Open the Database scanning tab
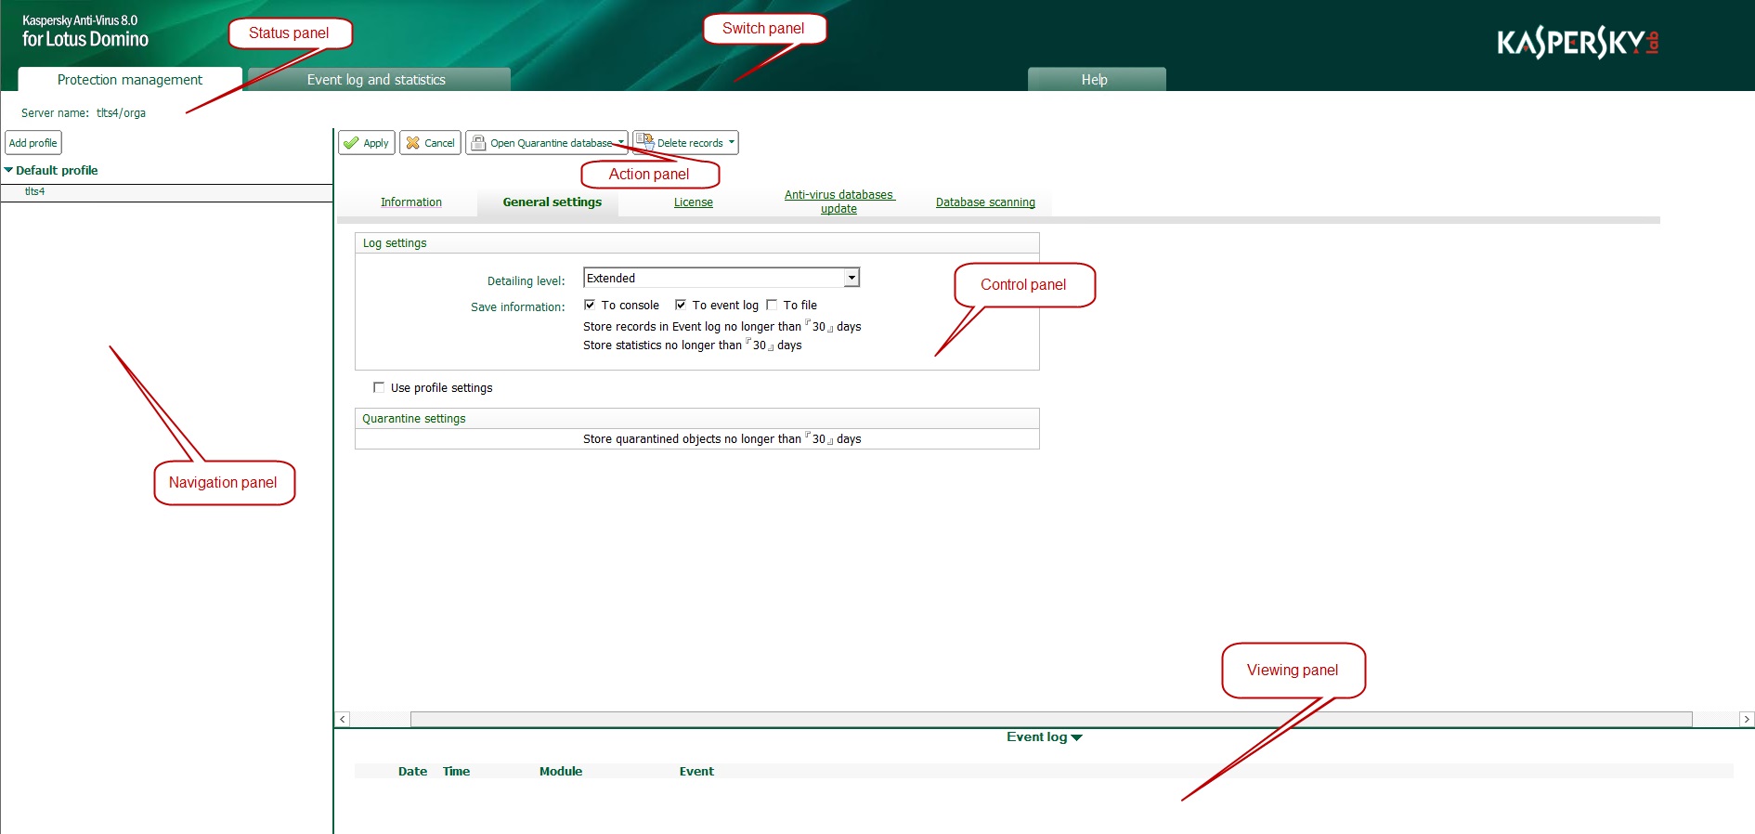 click(985, 202)
